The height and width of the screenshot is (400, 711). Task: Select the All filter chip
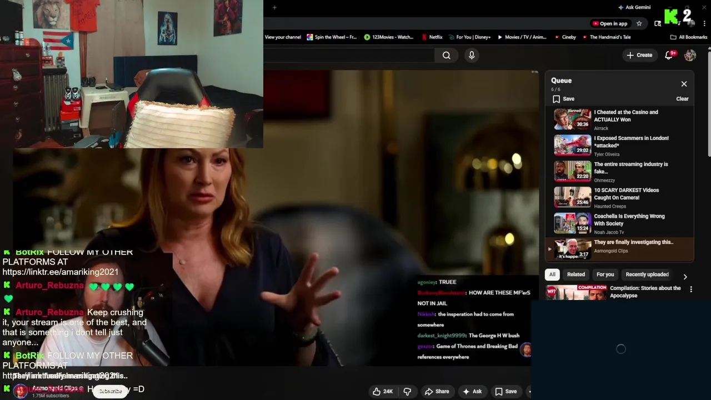tap(552, 274)
